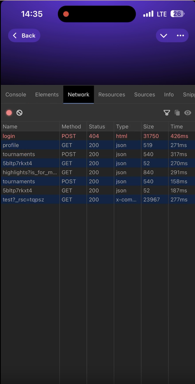
Task: Tap the Back button
Action: pos(24,36)
